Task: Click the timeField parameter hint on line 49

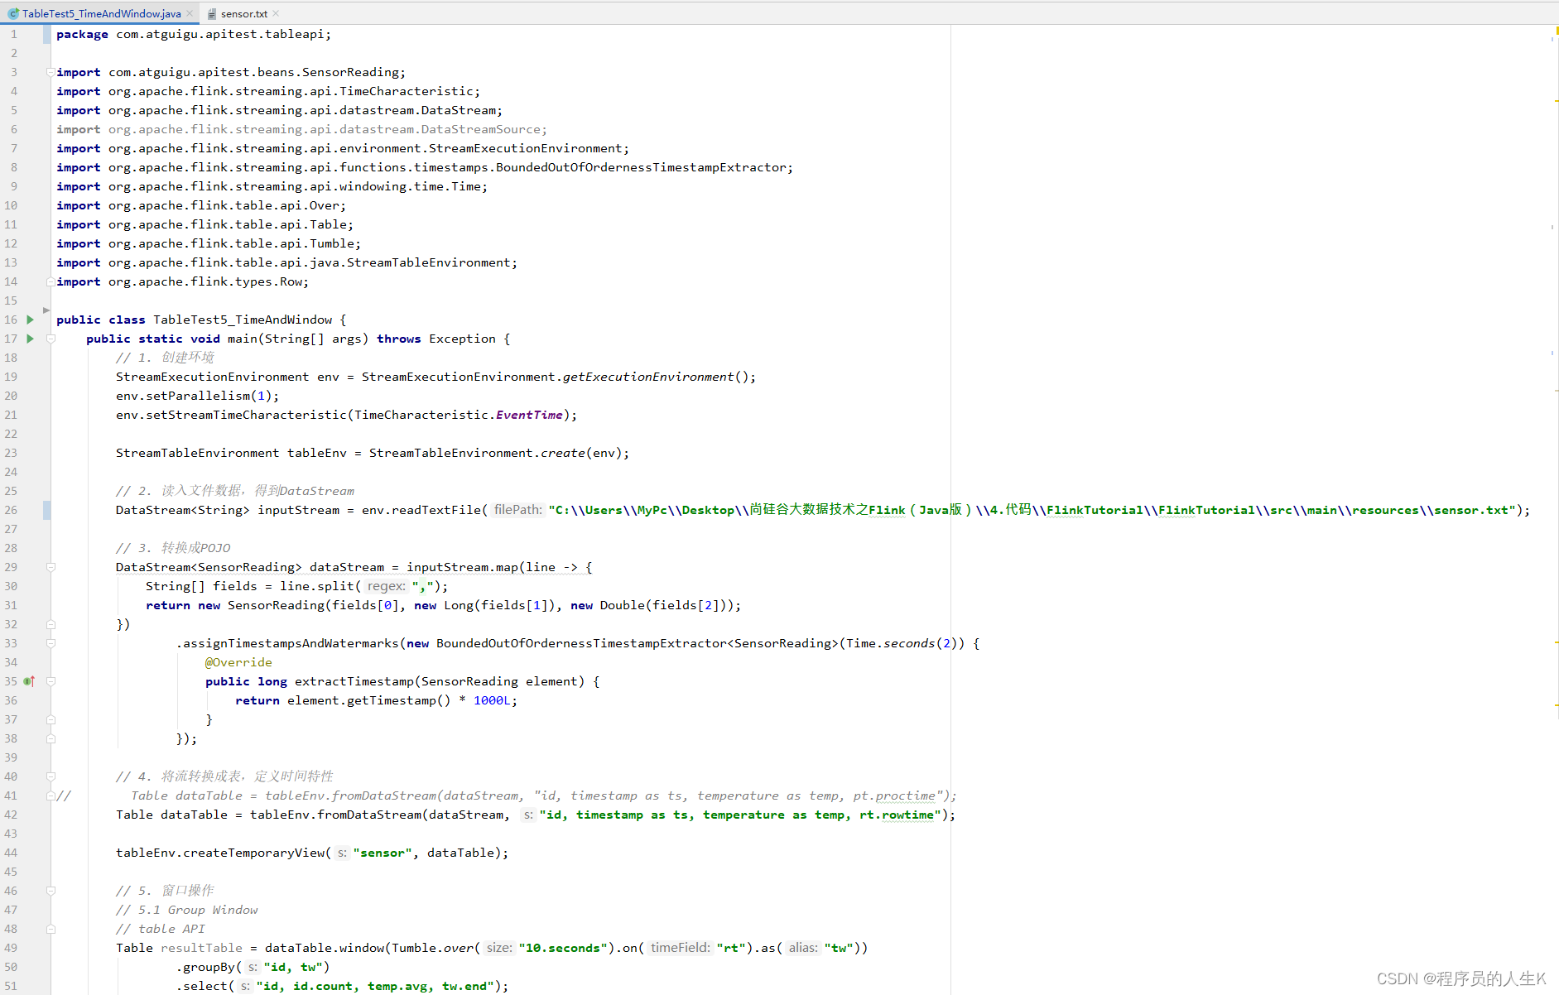Action: point(681,948)
